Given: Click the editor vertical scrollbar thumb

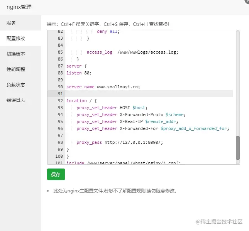Looking at the screenshot, I should pos(237,148).
